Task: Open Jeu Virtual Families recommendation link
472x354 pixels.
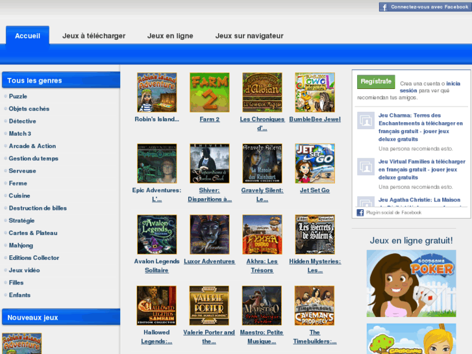Action: (x=422, y=170)
